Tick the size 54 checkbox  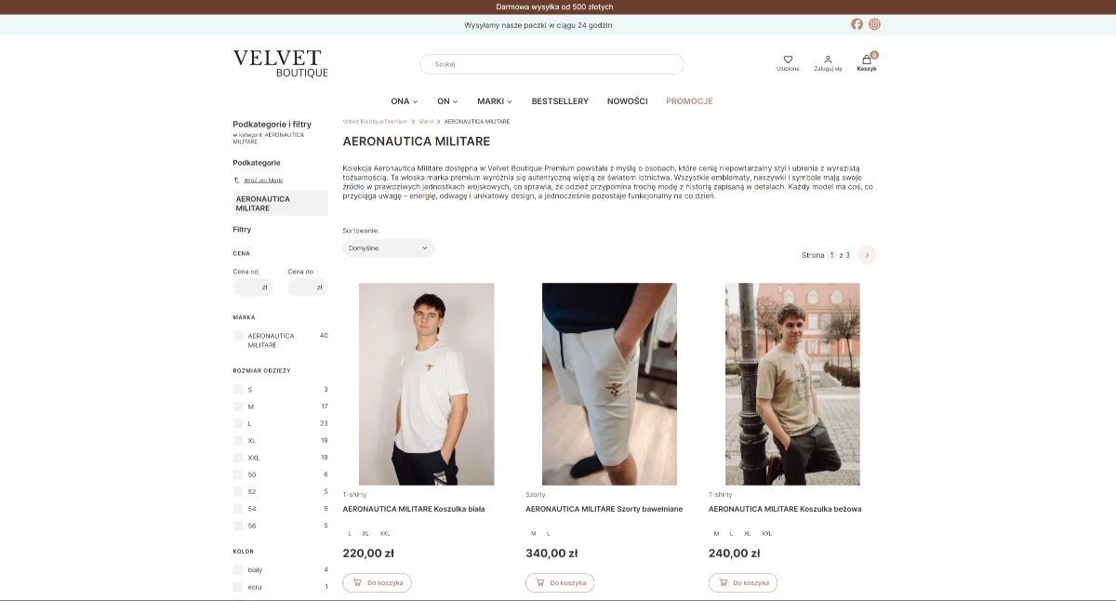click(238, 509)
